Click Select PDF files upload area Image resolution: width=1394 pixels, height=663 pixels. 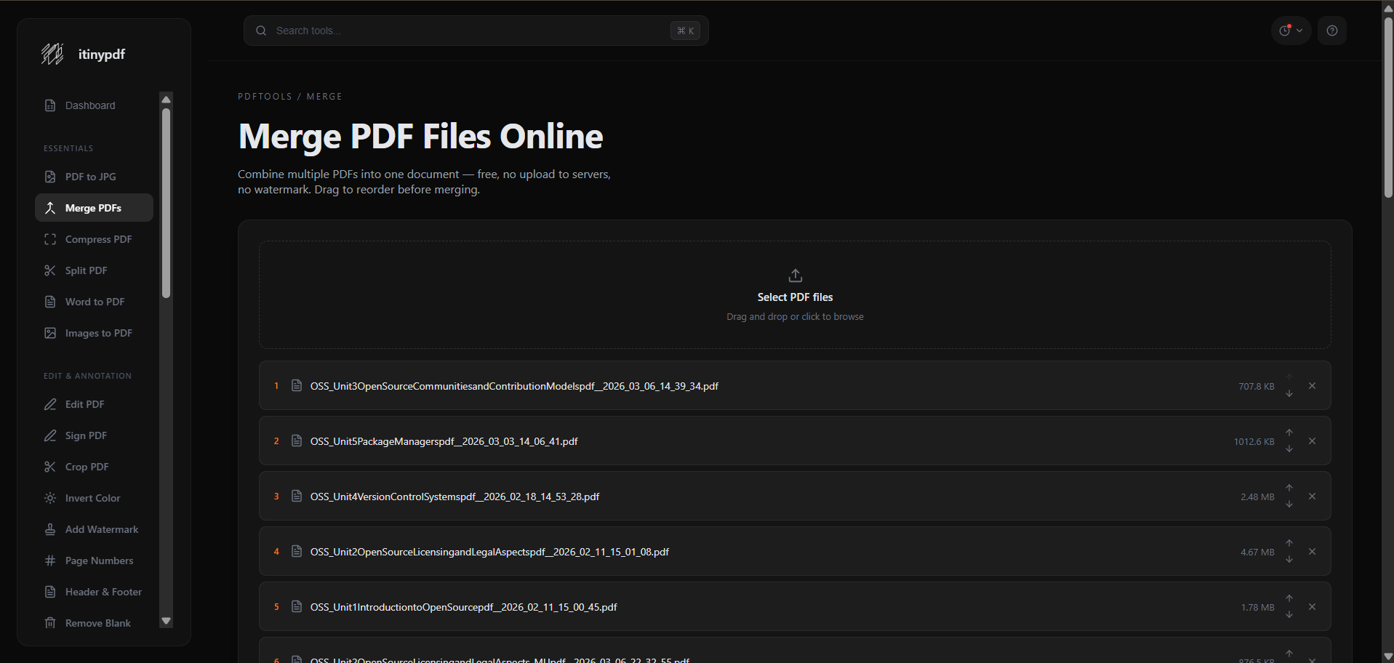[794, 294]
